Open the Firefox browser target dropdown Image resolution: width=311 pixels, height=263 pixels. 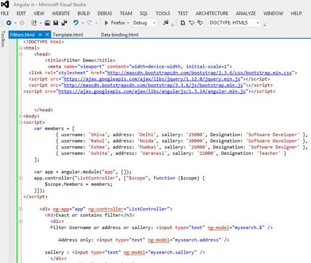click(x=128, y=23)
